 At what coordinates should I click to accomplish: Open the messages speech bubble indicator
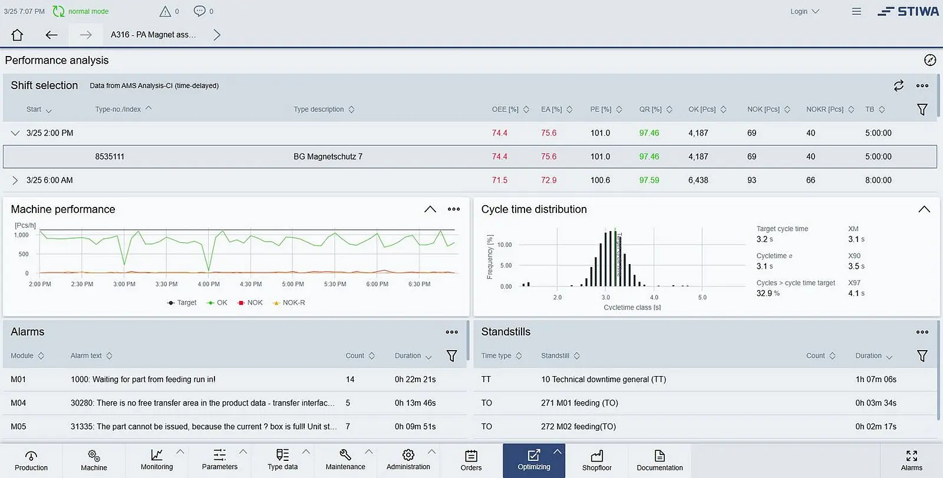coord(200,11)
